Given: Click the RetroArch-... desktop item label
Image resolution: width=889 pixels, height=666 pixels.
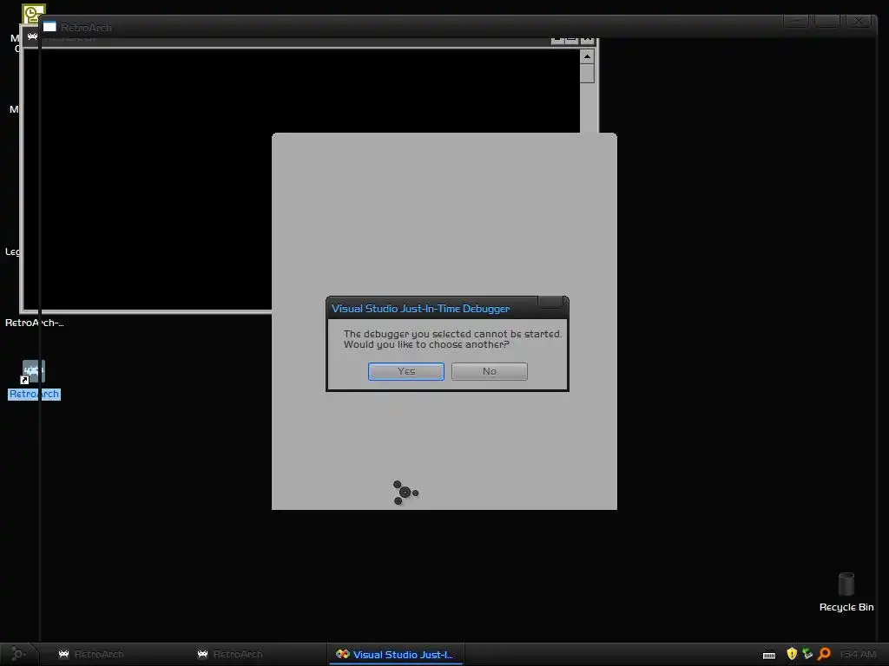Looking at the screenshot, I should (x=34, y=323).
